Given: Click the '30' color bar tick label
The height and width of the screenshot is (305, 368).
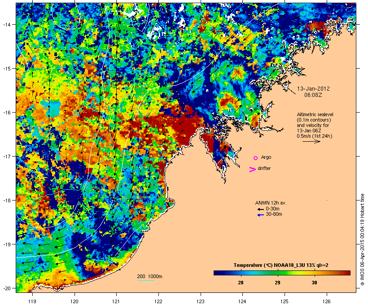Looking at the screenshot, I should pos(314,283).
